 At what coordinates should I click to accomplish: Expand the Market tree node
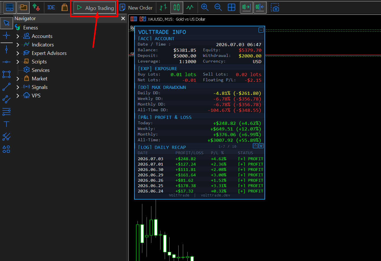(18, 79)
